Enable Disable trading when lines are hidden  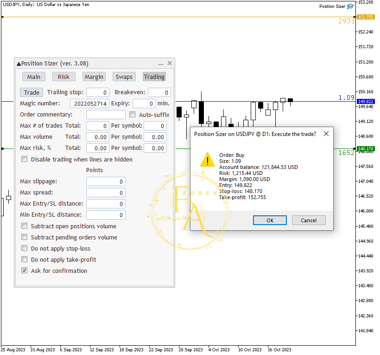click(x=25, y=159)
